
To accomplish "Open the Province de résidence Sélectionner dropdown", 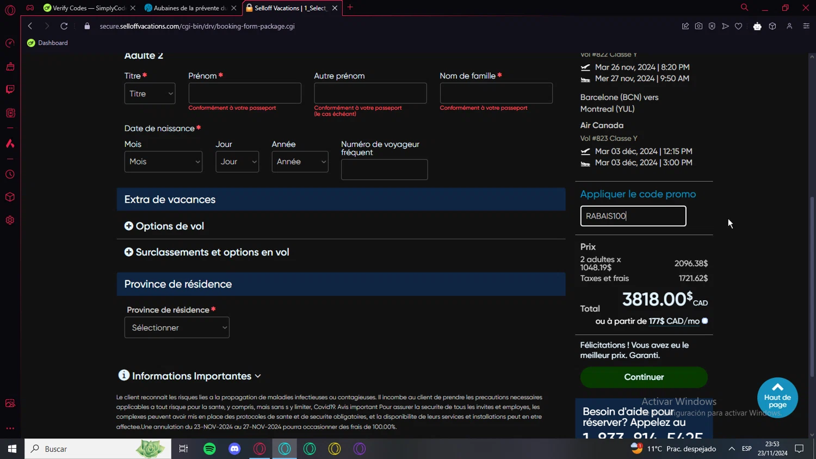I will [177, 327].
